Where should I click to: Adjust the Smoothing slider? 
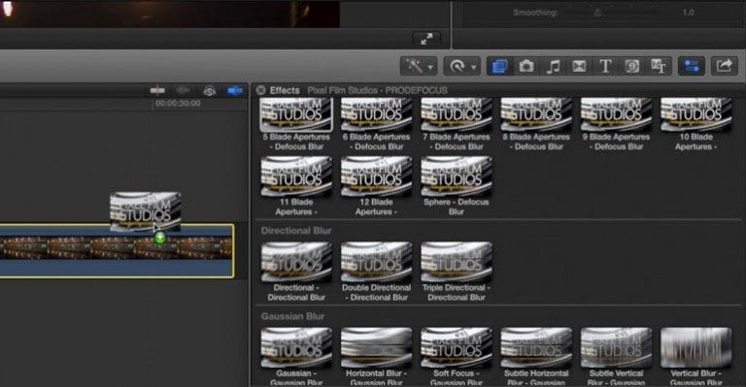point(597,13)
